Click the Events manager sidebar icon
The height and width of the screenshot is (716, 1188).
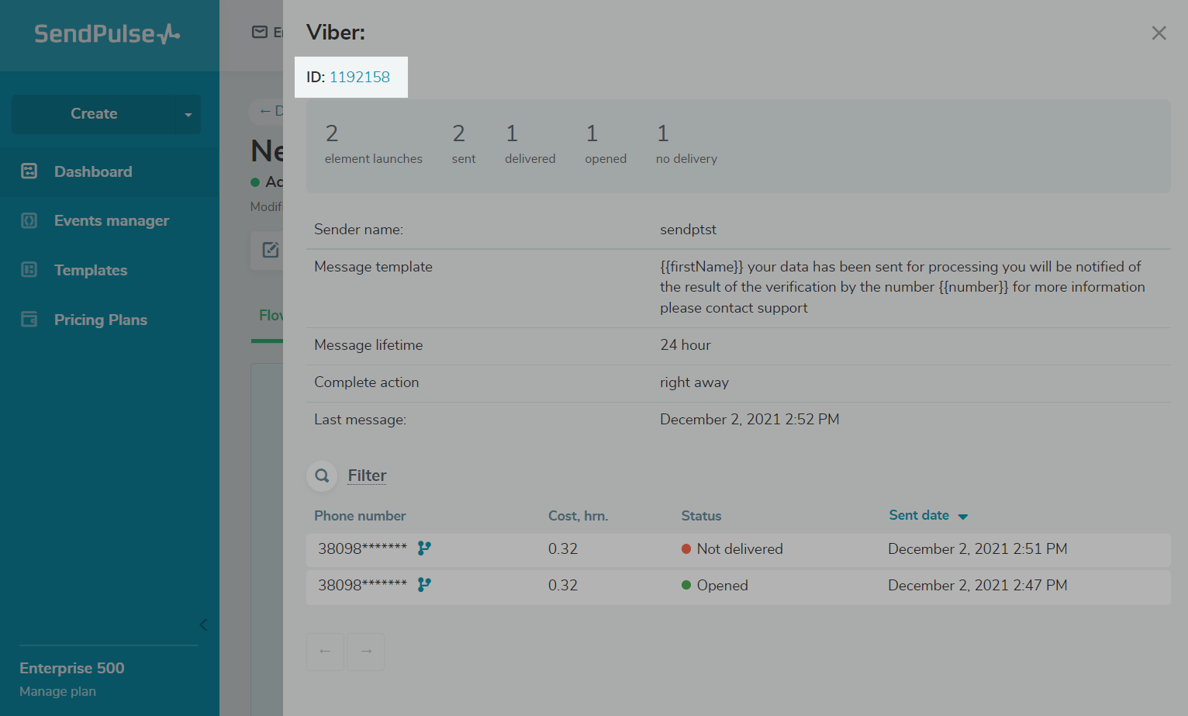29,221
